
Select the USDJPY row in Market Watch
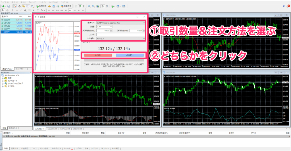point(16,29)
